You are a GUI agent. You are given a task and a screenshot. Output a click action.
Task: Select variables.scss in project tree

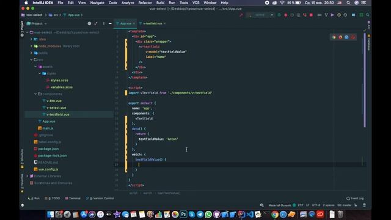pos(62,87)
